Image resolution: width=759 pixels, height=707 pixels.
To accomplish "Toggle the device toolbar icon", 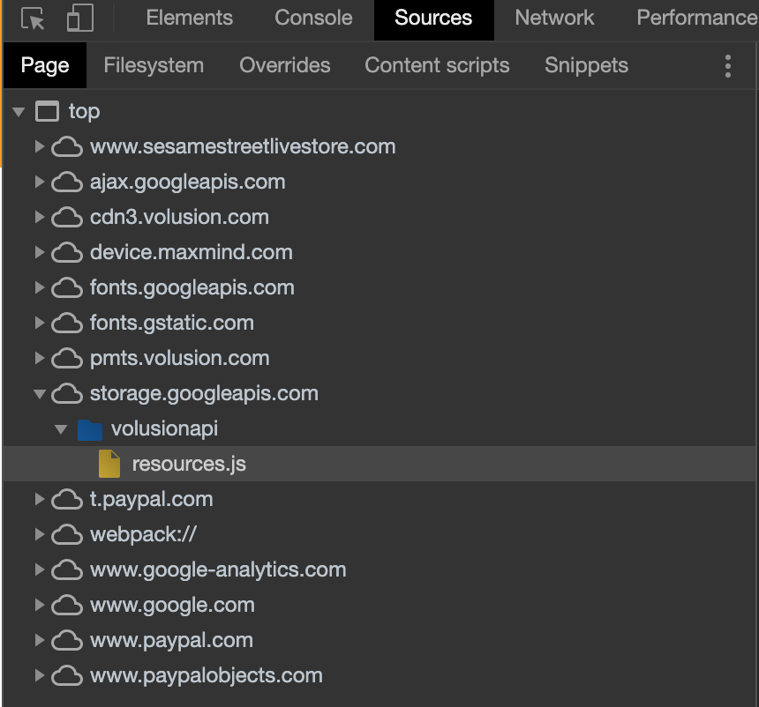I will click(x=79, y=18).
